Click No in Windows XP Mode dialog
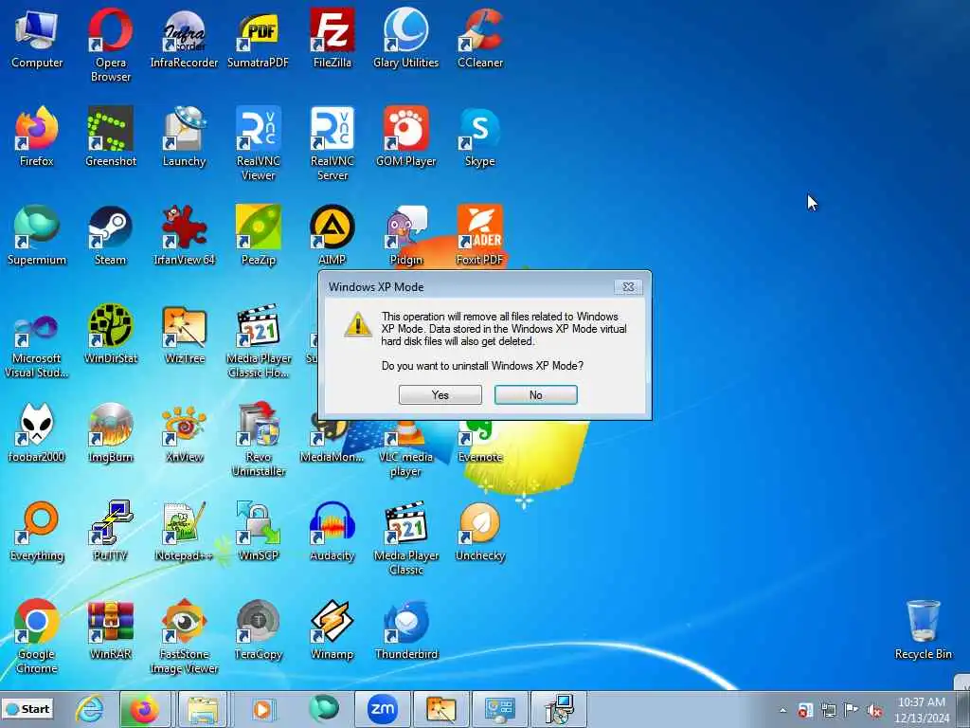Screen dimensions: 970x728 coord(536,395)
